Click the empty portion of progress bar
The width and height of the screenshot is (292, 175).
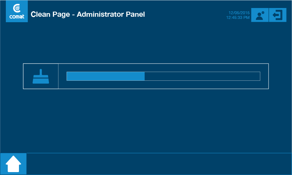tap(202, 76)
